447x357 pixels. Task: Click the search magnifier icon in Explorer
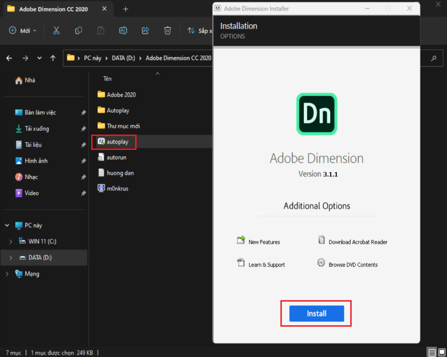click(x=433, y=58)
